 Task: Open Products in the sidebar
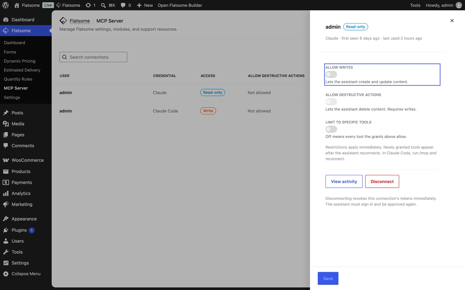[21, 171]
